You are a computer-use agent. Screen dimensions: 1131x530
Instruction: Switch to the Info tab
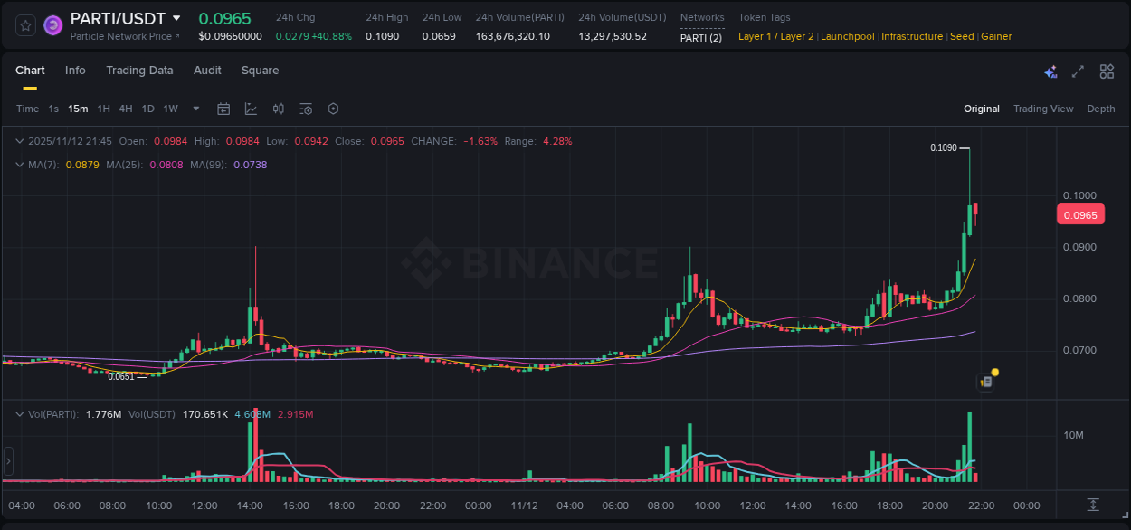pos(75,71)
